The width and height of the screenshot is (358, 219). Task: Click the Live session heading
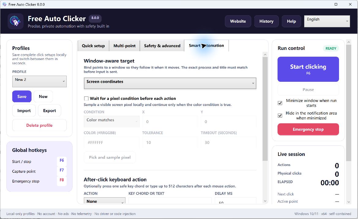click(291, 154)
